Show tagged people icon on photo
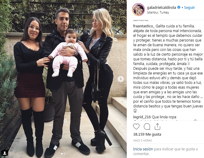 5,153
